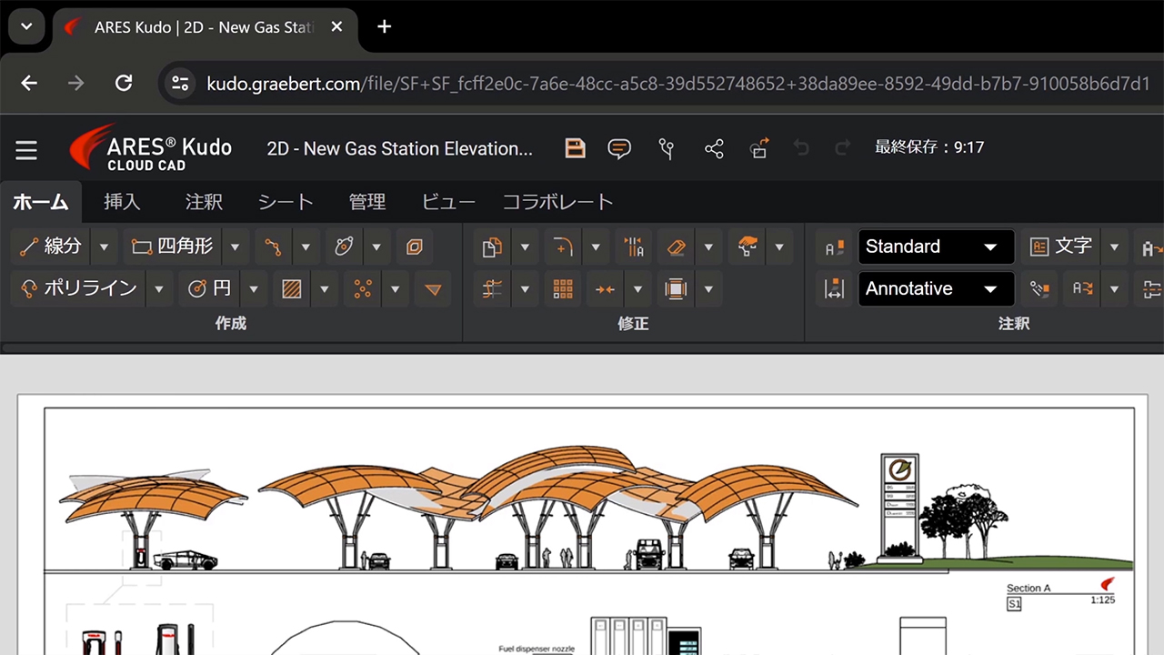This screenshot has width=1164, height=655.
Task: Open the comments speech bubble icon
Action: pos(619,148)
